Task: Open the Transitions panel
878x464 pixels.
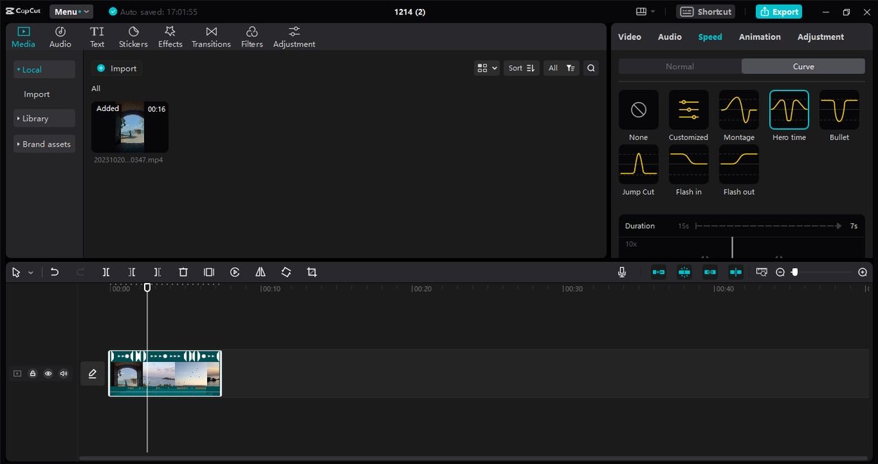Action: pos(211,37)
